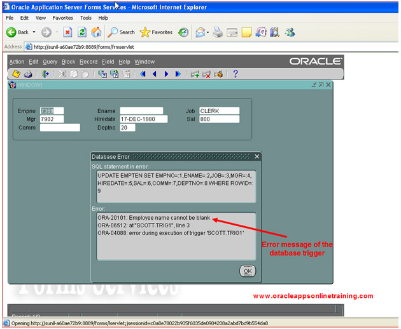Viewport: 401px width, 329px height.
Task: Click the Cut scissors icon in Forms toolbar
Action: [62, 74]
